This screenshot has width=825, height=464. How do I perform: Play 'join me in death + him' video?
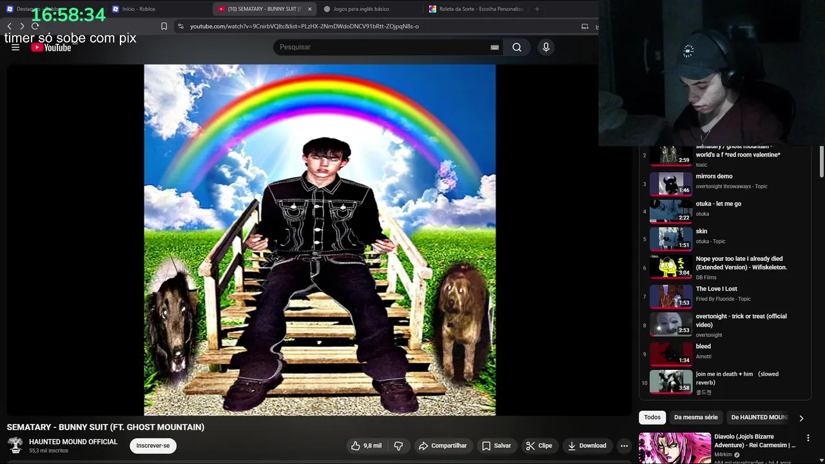[x=725, y=382]
